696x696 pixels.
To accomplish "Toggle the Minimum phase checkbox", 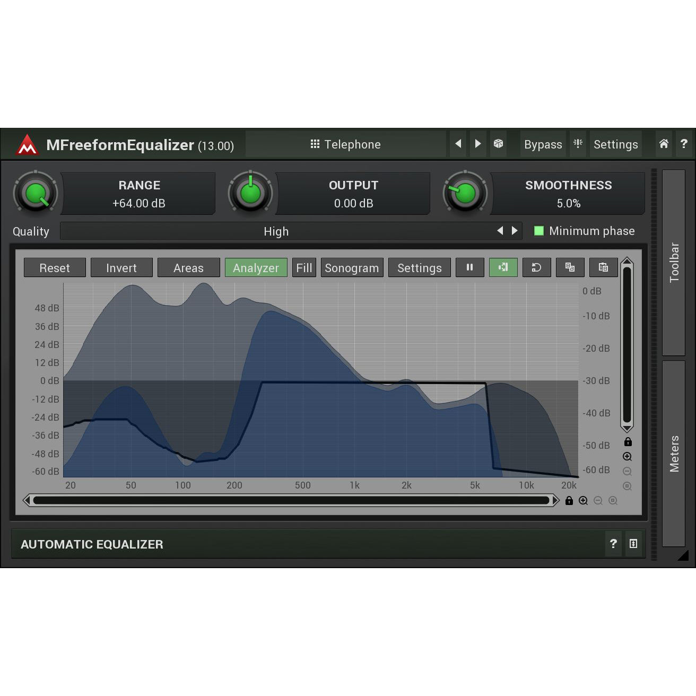I will pos(538,231).
